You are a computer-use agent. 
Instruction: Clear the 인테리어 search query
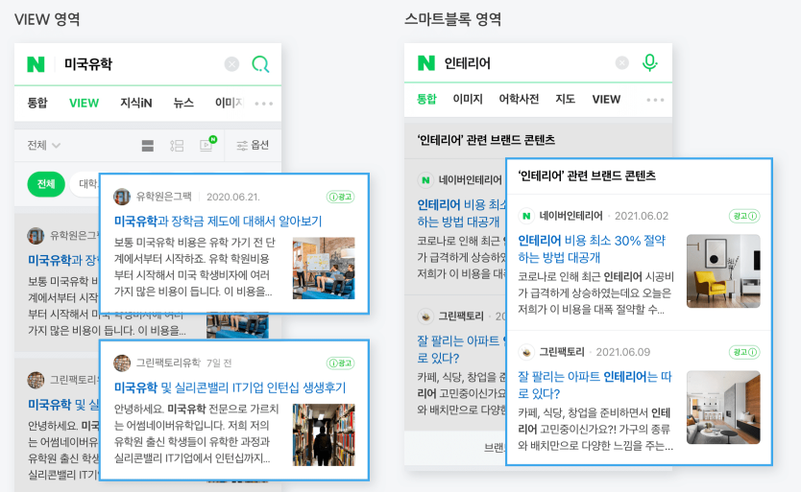coord(621,62)
